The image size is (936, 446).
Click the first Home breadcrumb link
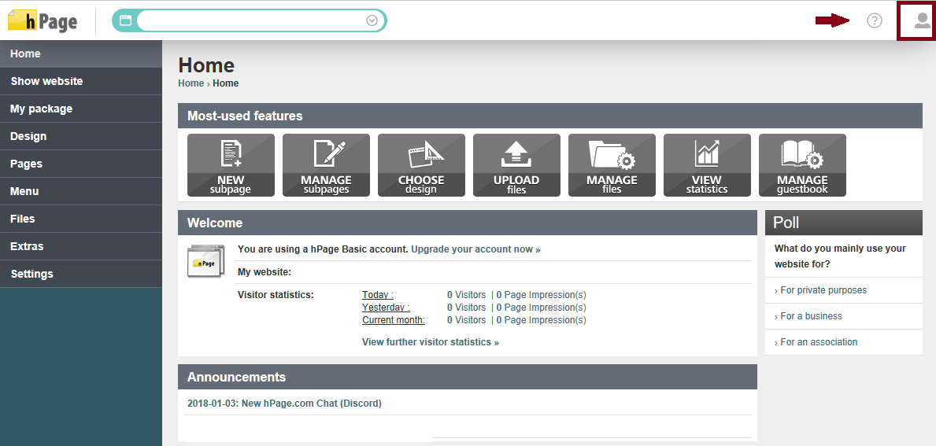[191, 83]
